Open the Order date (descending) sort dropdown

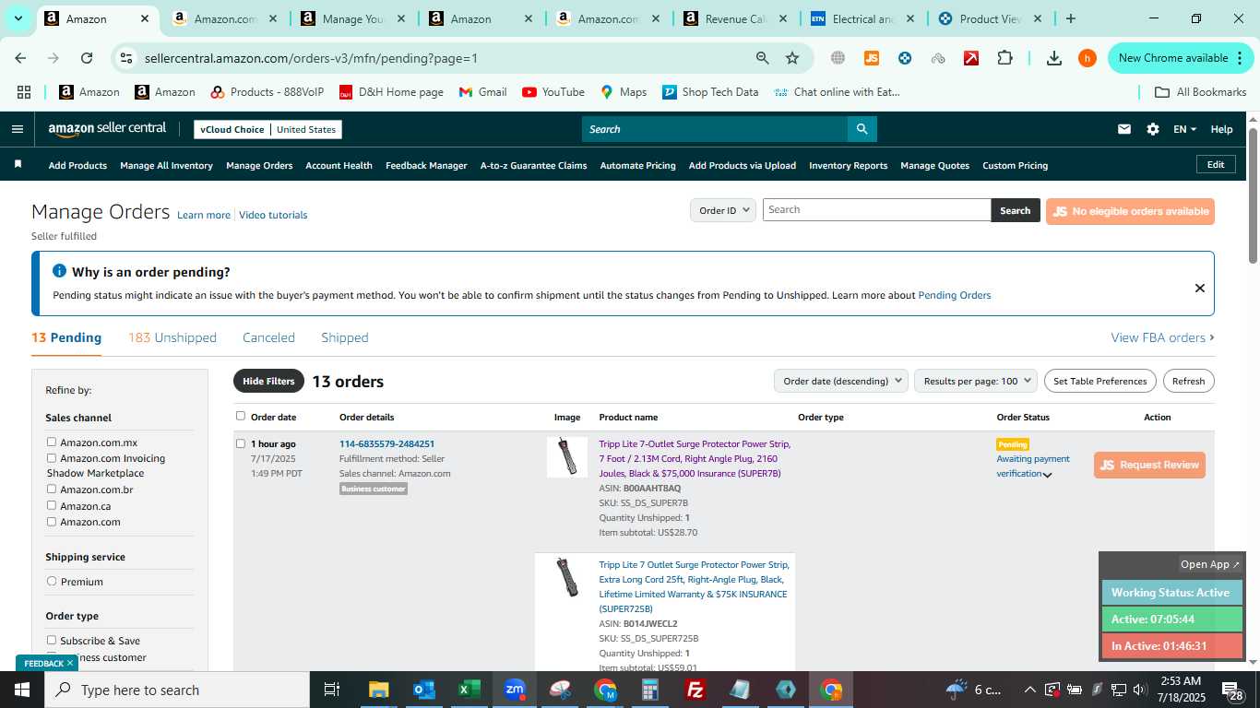pos(840,381)
